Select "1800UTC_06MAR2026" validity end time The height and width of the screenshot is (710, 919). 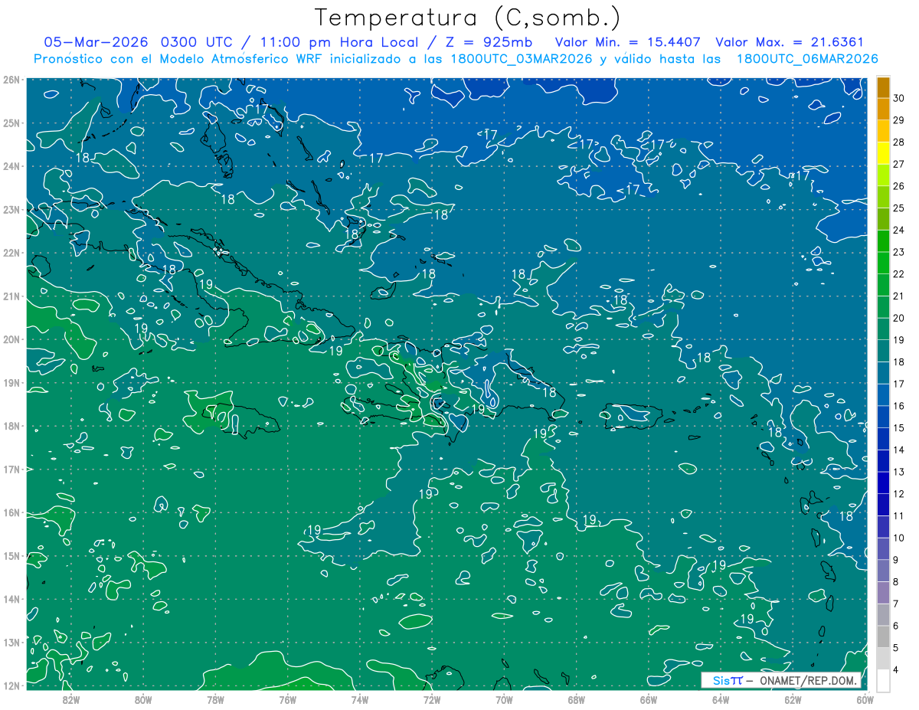point(807,59)
